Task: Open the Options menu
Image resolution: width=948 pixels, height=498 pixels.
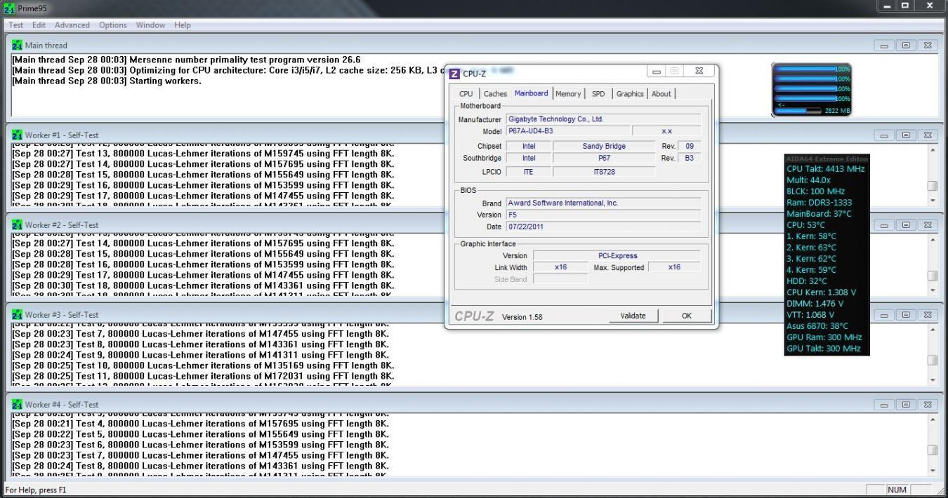Action: click(113, 25)
